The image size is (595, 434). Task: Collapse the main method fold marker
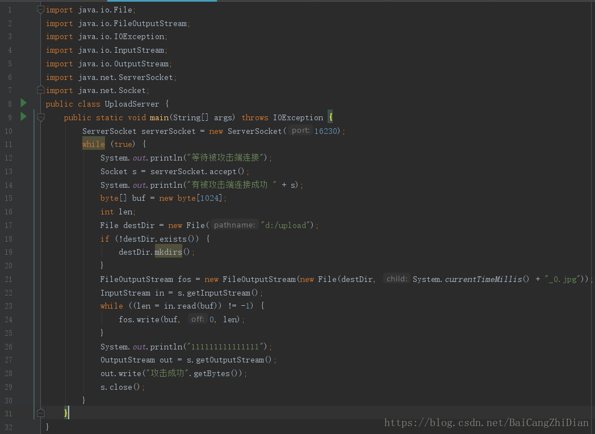41,117
